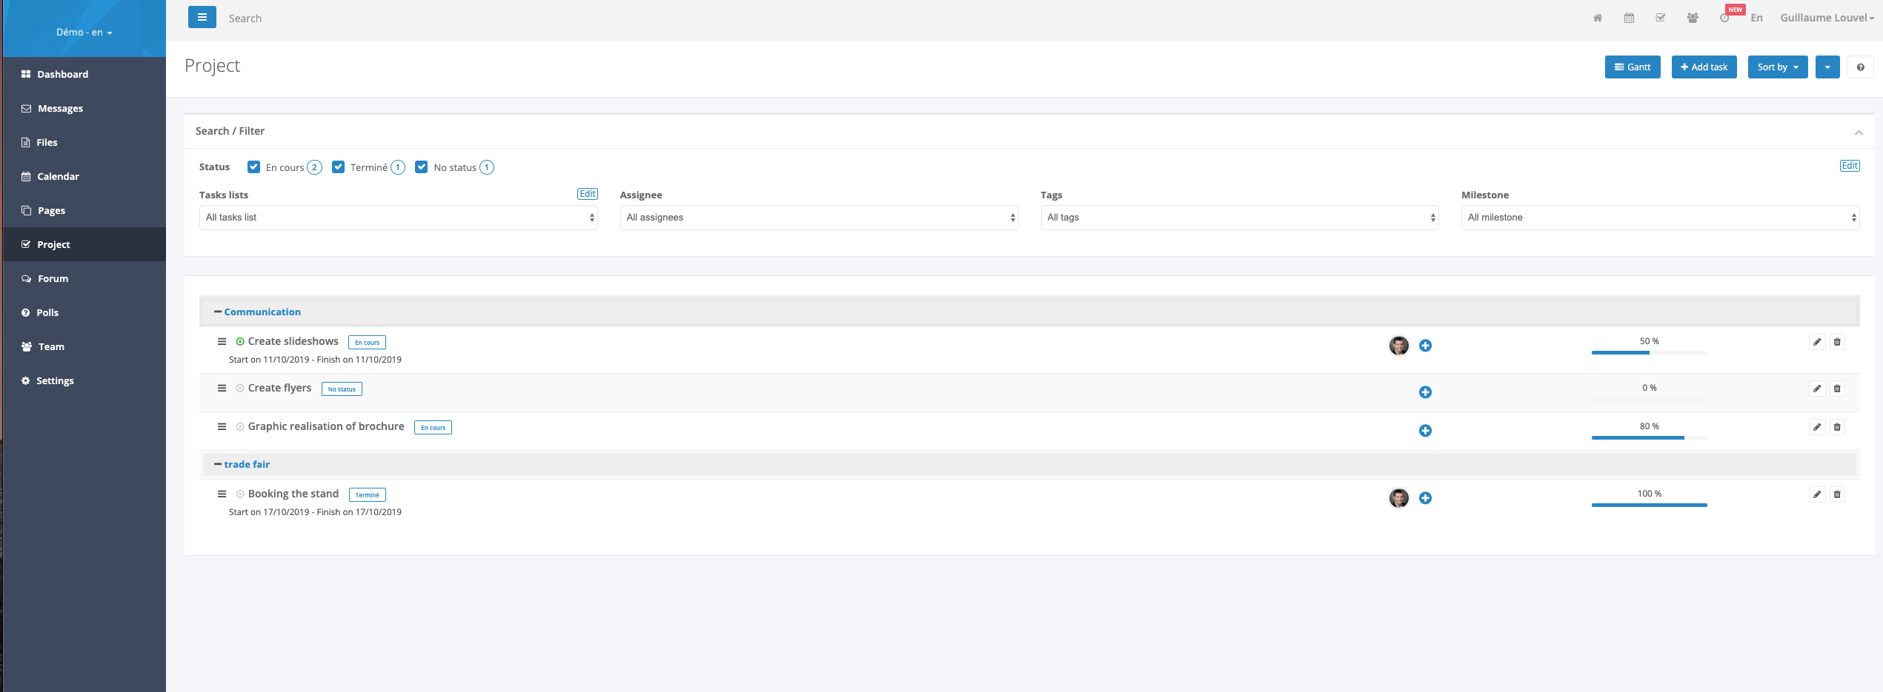Open the calendar icon in top bar

pyautogui.click(x=1629, y=19)
